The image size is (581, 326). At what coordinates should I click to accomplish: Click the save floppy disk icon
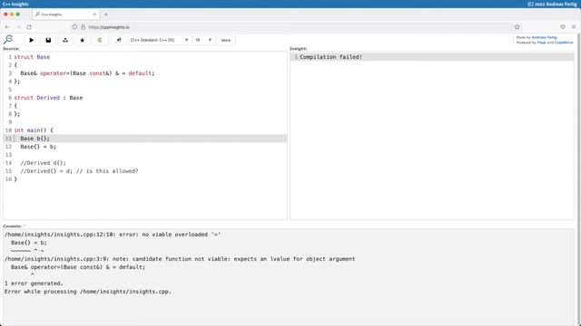coord(48,40)
